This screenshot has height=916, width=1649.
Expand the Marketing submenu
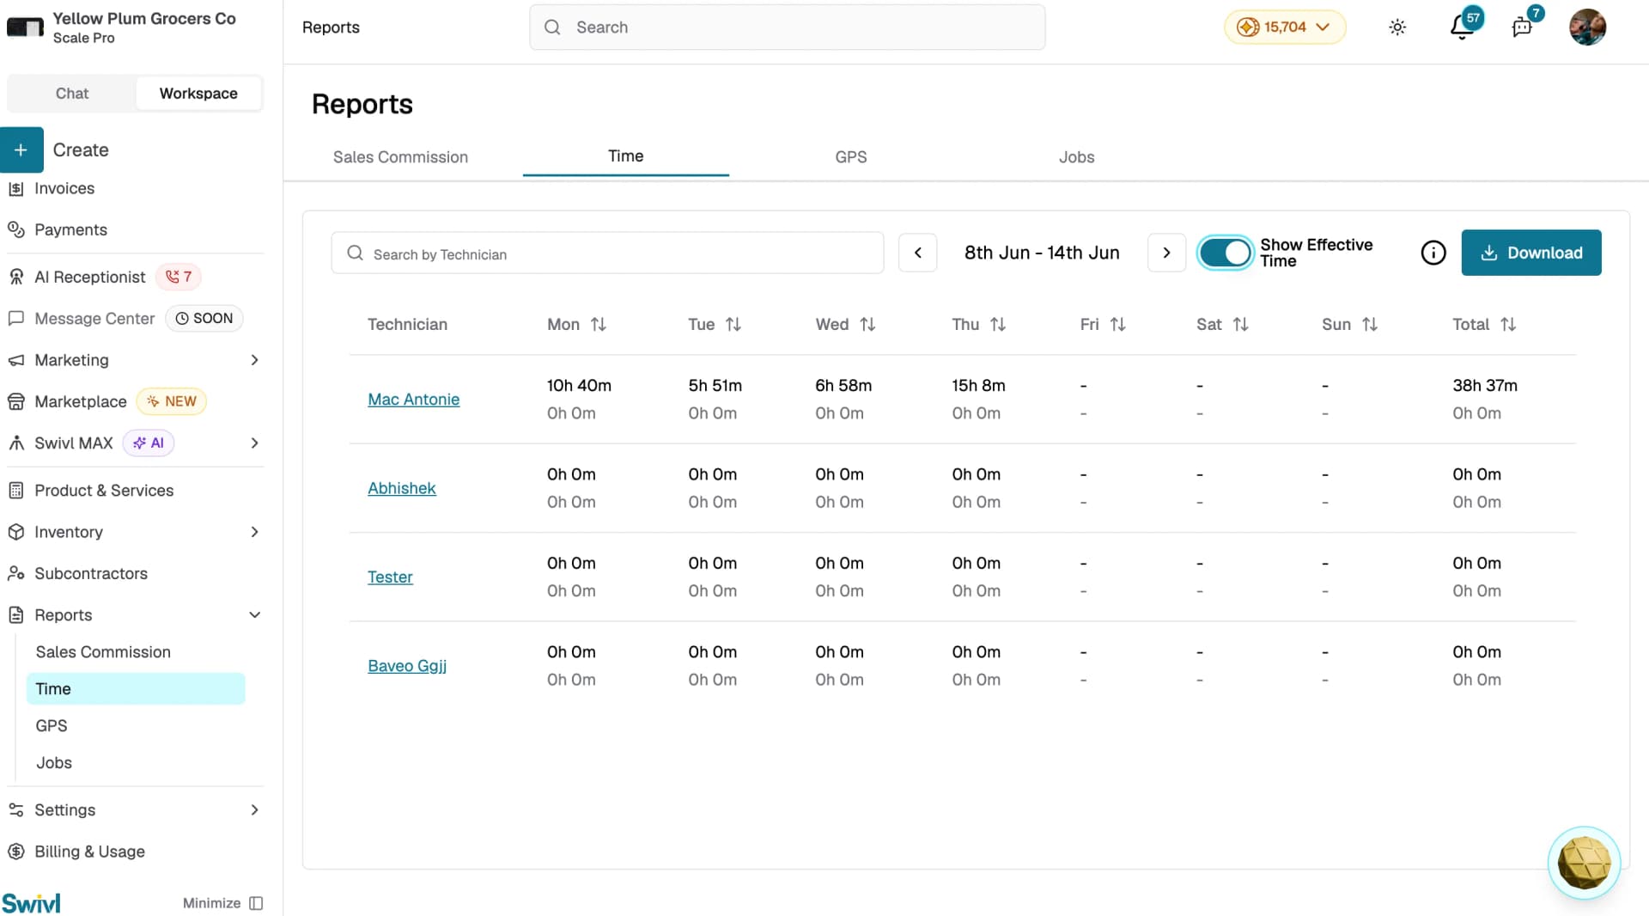(x=254, y=360)
